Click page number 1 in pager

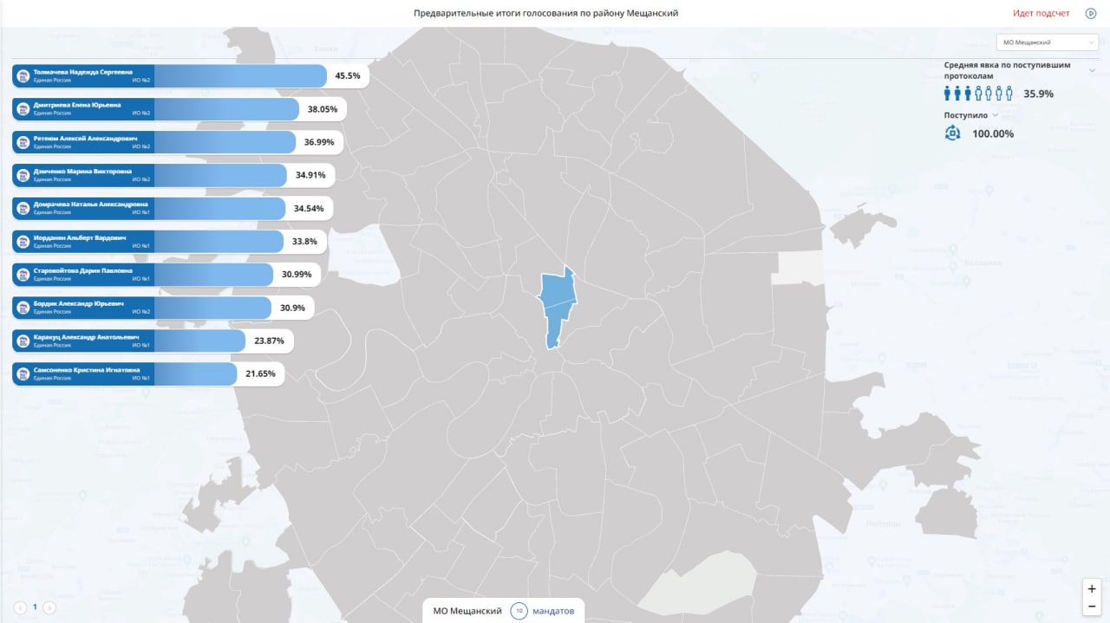pyautogui.click(x=35, y=607)
